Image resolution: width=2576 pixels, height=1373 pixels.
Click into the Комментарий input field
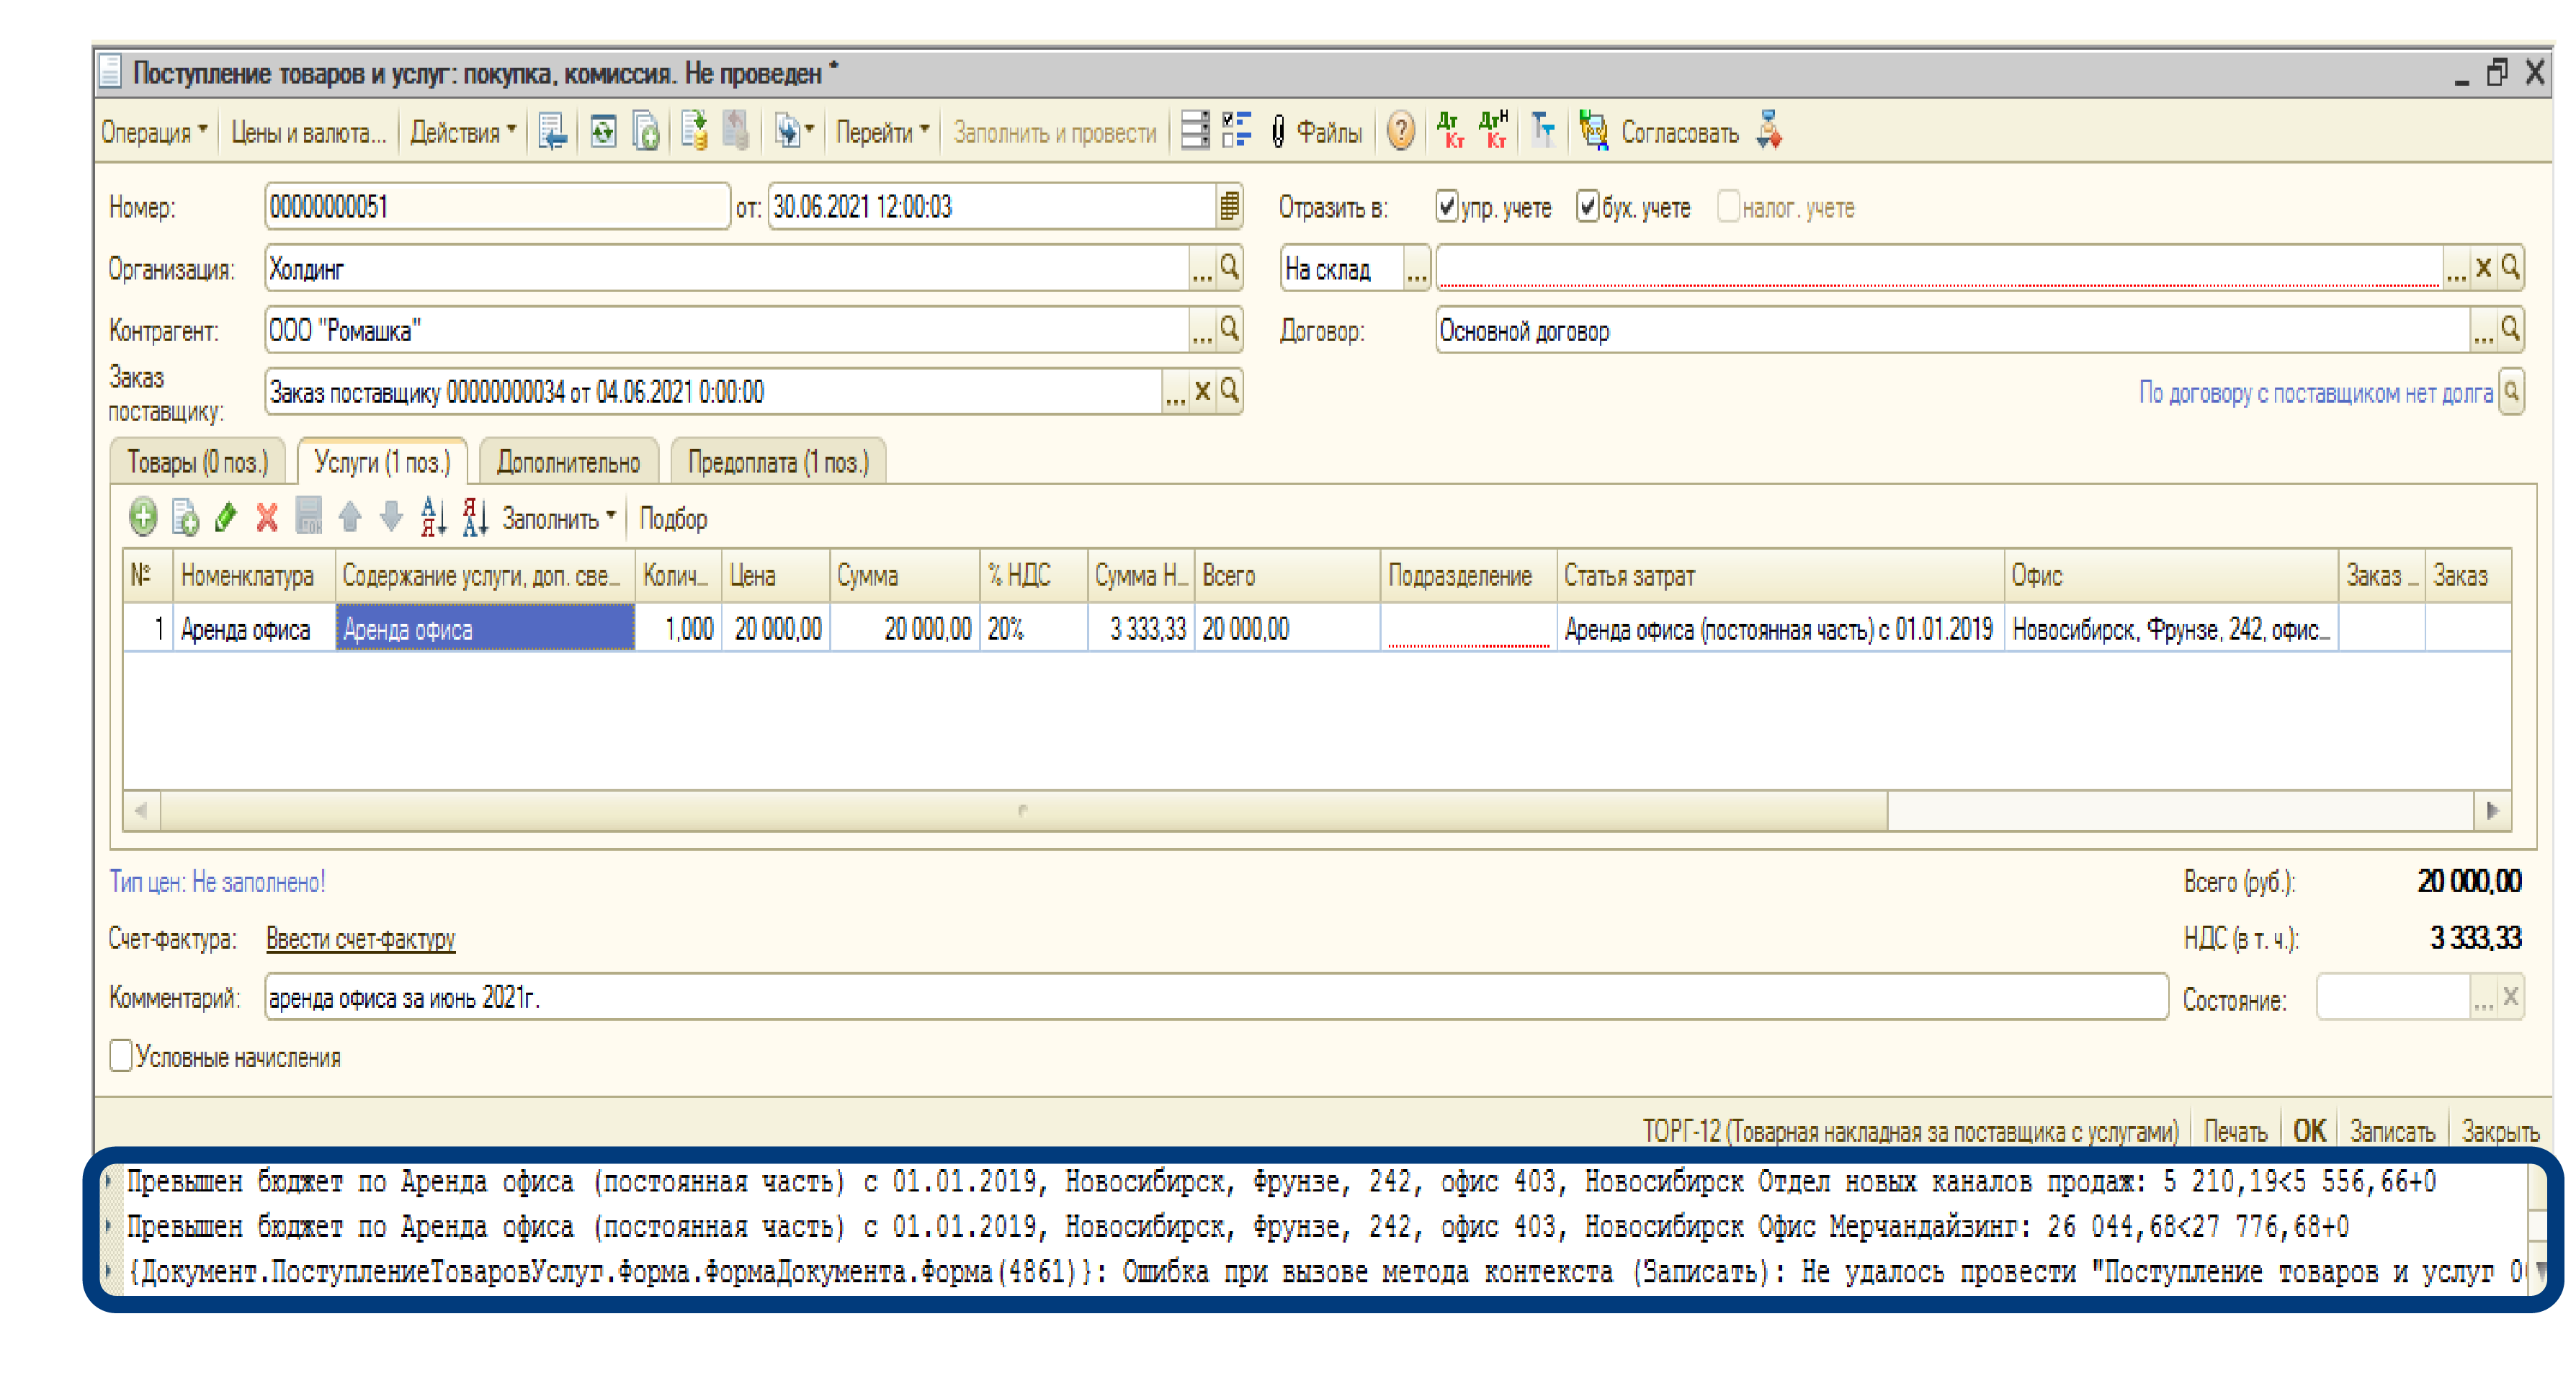coord(1200,997)
